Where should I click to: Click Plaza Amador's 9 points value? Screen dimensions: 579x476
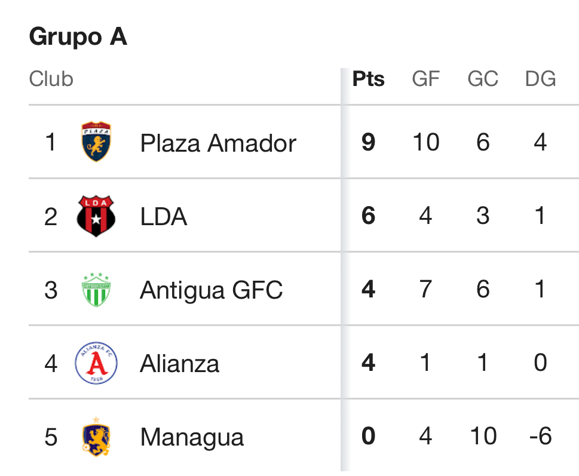pos(368,143)
